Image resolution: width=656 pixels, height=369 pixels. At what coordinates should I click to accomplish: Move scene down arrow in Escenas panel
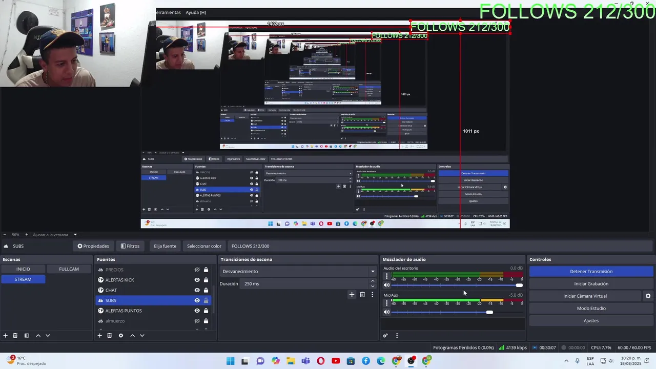click(48, 336)
